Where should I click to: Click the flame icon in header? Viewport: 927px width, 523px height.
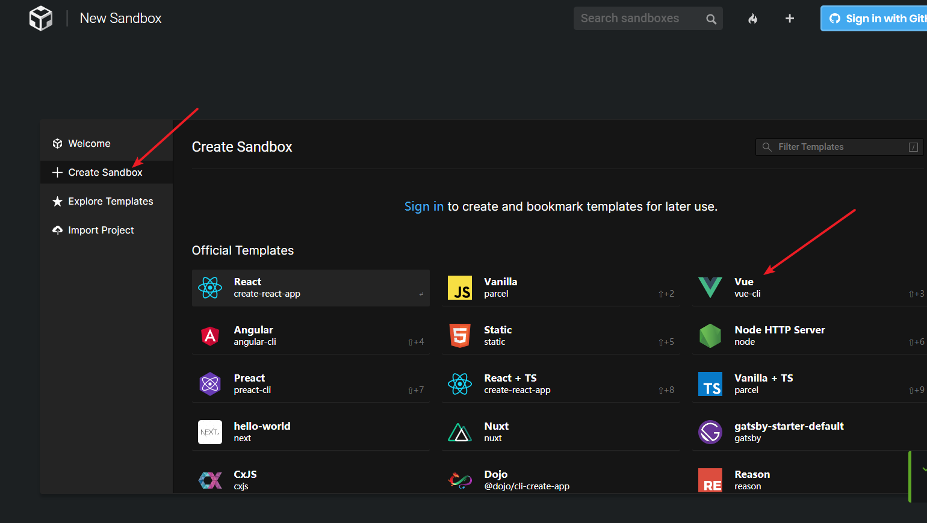click(752, 19)
